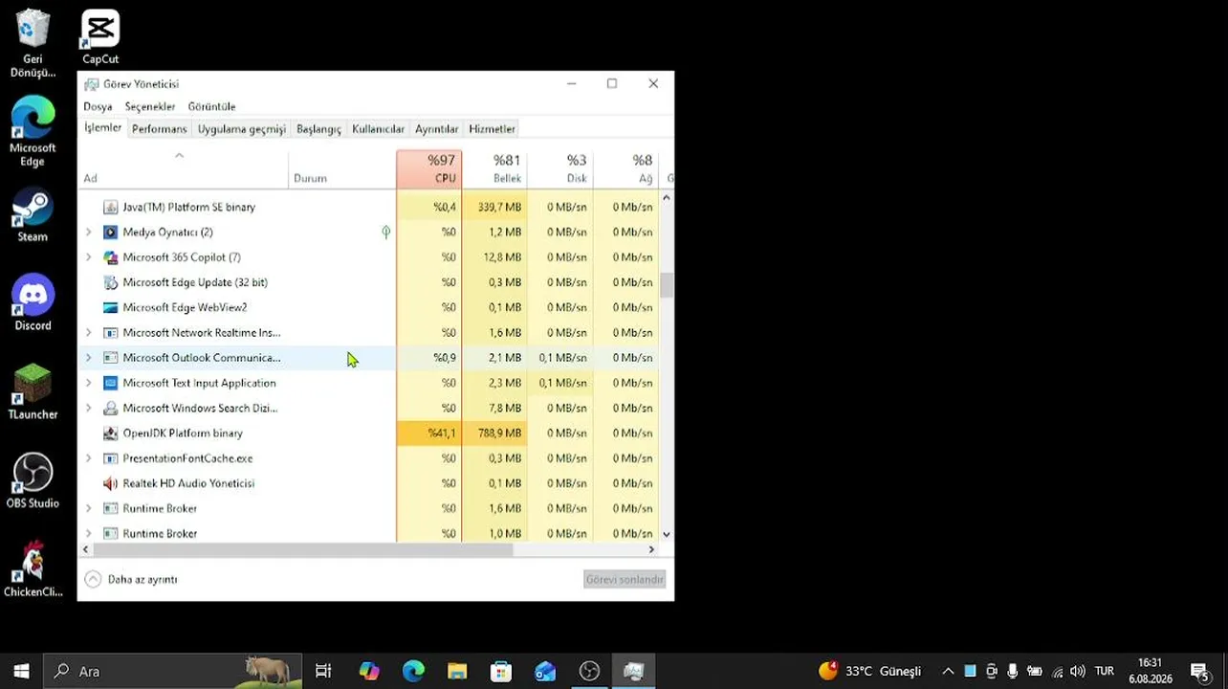The width and height of the screenshot is (1228, 689).
Task: Click the scroll-down arrow of process list
Action: coord(667,534)
